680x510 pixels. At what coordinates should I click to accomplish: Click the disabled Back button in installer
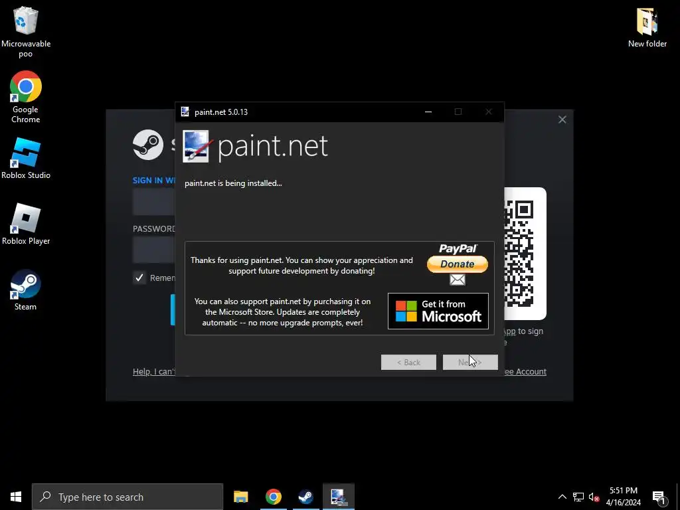point(408,362)
